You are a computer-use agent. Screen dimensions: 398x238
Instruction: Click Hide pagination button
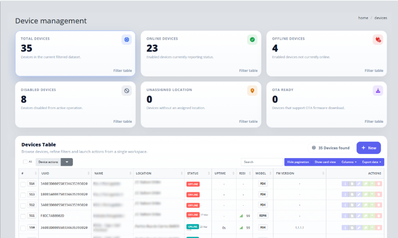[298, 162]
